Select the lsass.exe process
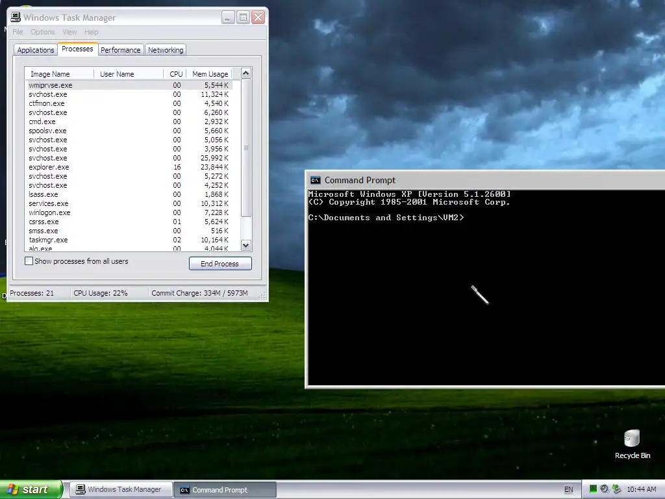Viewport: 665px width, 499px height. 129,194
